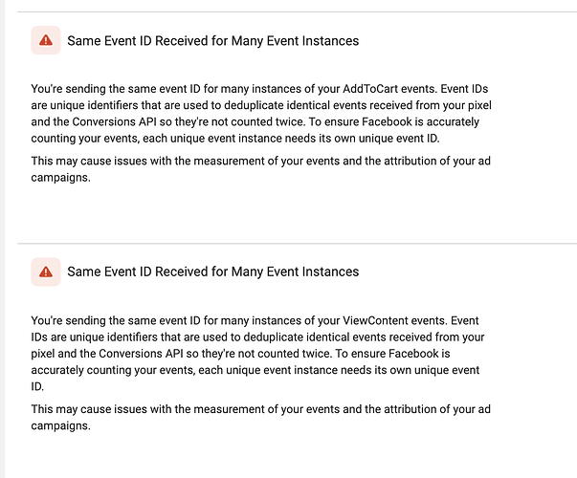Click 'Conversions API' in the AddToCart description

tap(114, 121)
